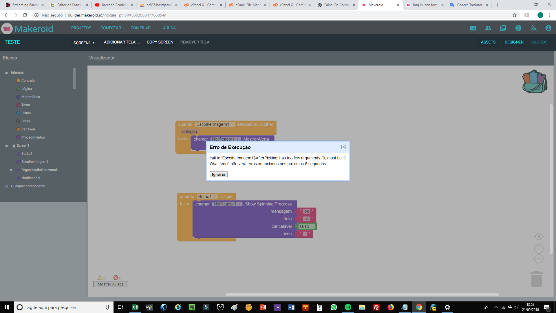Open the COMPILAR menu
Image resolution: width=556 pixels, height=313 pixels.
coord(140,28)
